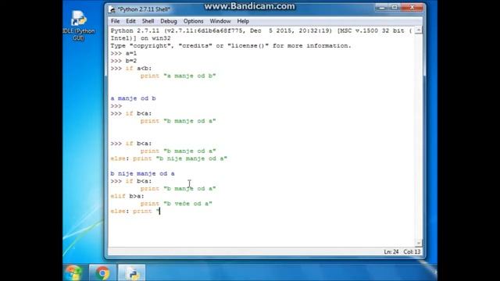
Task: Open the Shell menu
Action: coord(148,21)
